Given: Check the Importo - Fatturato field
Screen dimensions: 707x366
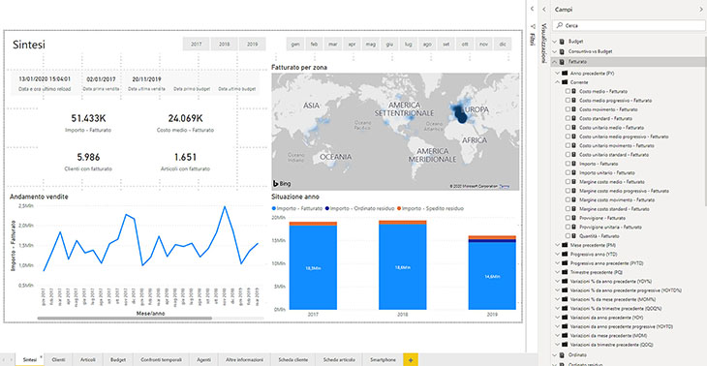Looking at the screenshot, I should point(568,164).
